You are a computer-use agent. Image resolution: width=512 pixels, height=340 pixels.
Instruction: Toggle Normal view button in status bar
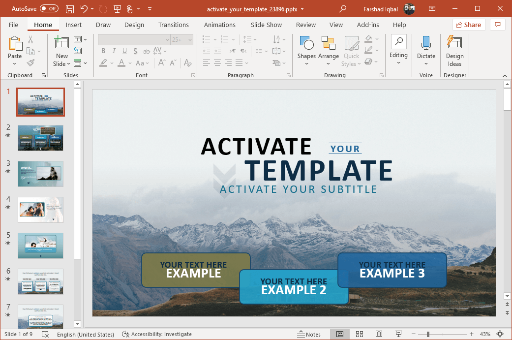coord(340,334)
